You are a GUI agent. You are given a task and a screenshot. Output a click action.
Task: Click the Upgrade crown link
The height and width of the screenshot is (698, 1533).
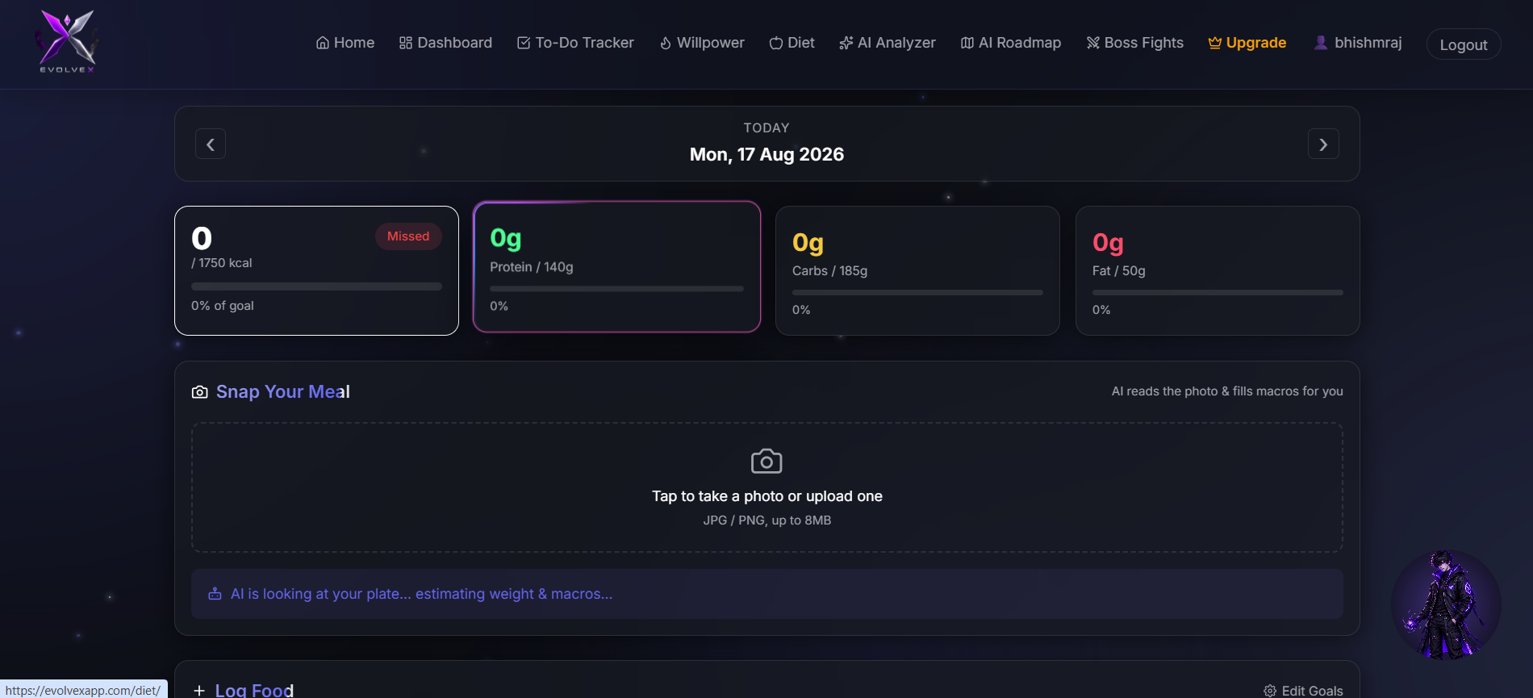[x=1247, y=43]
